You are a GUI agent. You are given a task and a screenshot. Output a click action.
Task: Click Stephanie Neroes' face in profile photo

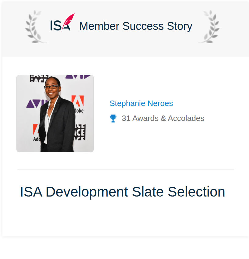click(x=51, y=88)
